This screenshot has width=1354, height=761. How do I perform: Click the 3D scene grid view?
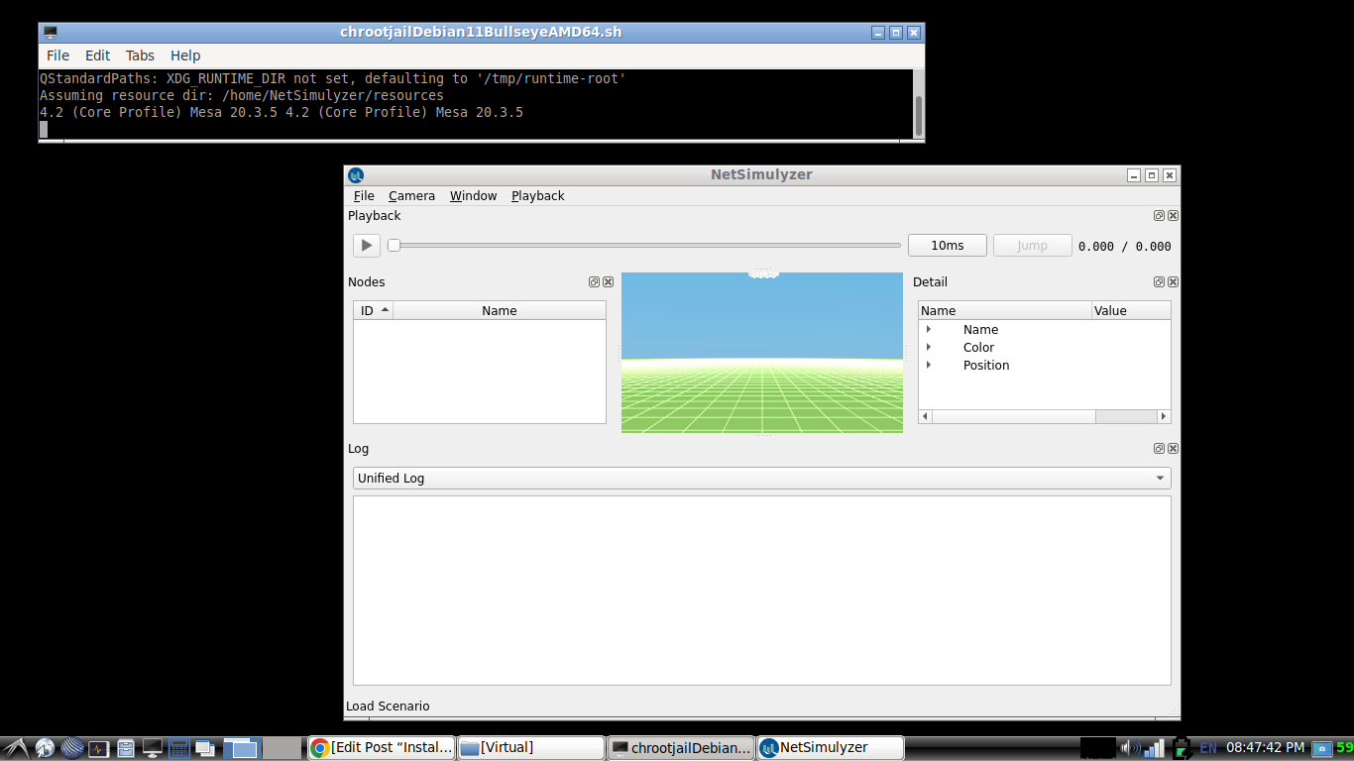[x=761, y=353]
